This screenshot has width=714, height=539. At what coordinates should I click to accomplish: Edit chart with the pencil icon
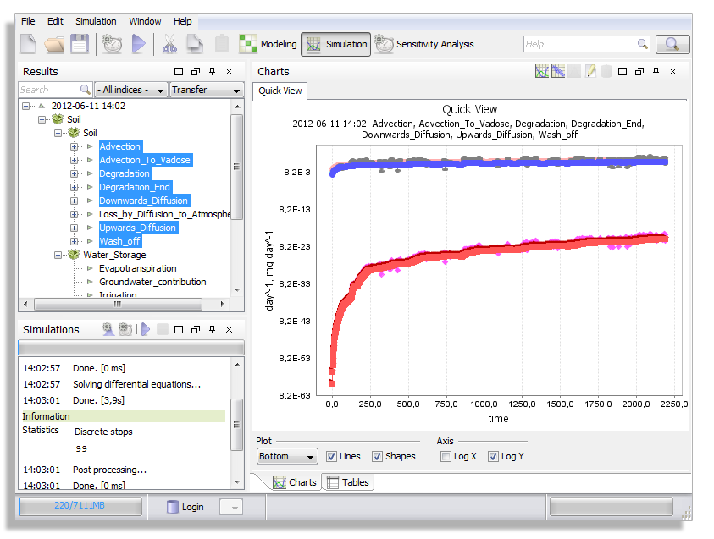pyautogui.click(x=590, y=71)
